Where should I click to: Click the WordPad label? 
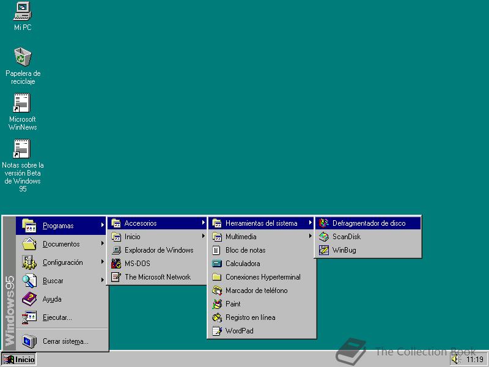coord(239,331)
